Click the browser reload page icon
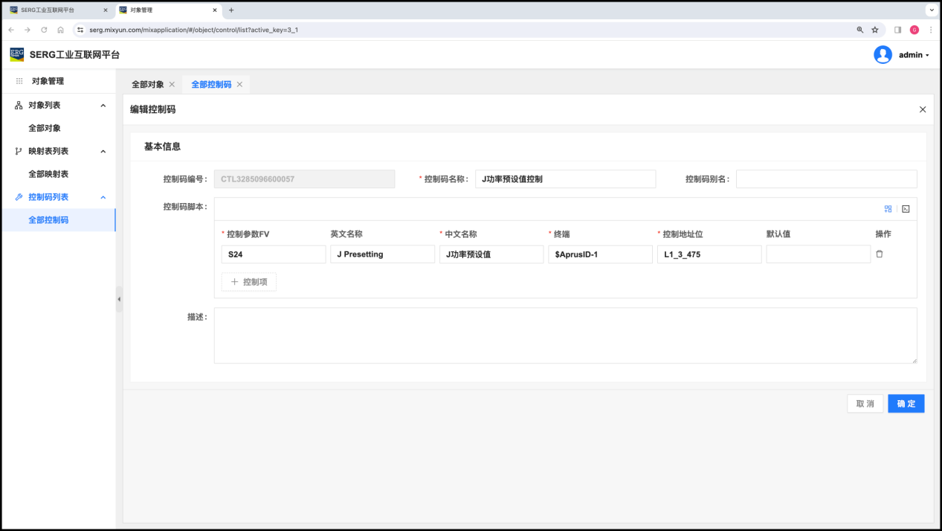942x531 pixels. 44,30
